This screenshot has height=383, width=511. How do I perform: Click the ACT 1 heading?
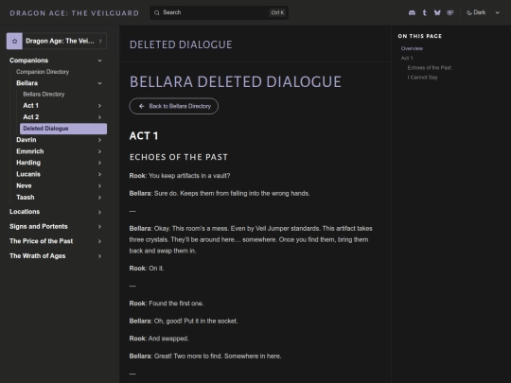click(x=144, y=136)
